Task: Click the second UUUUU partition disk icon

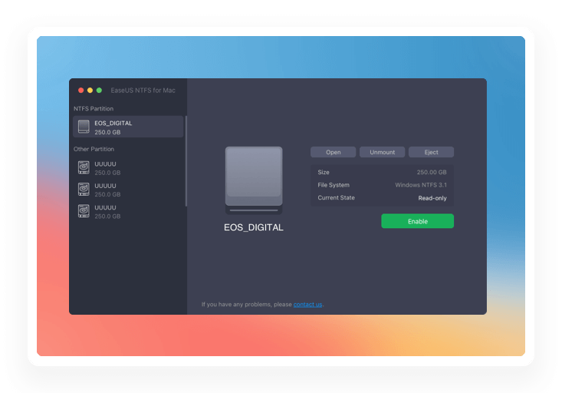Action: 84,189
